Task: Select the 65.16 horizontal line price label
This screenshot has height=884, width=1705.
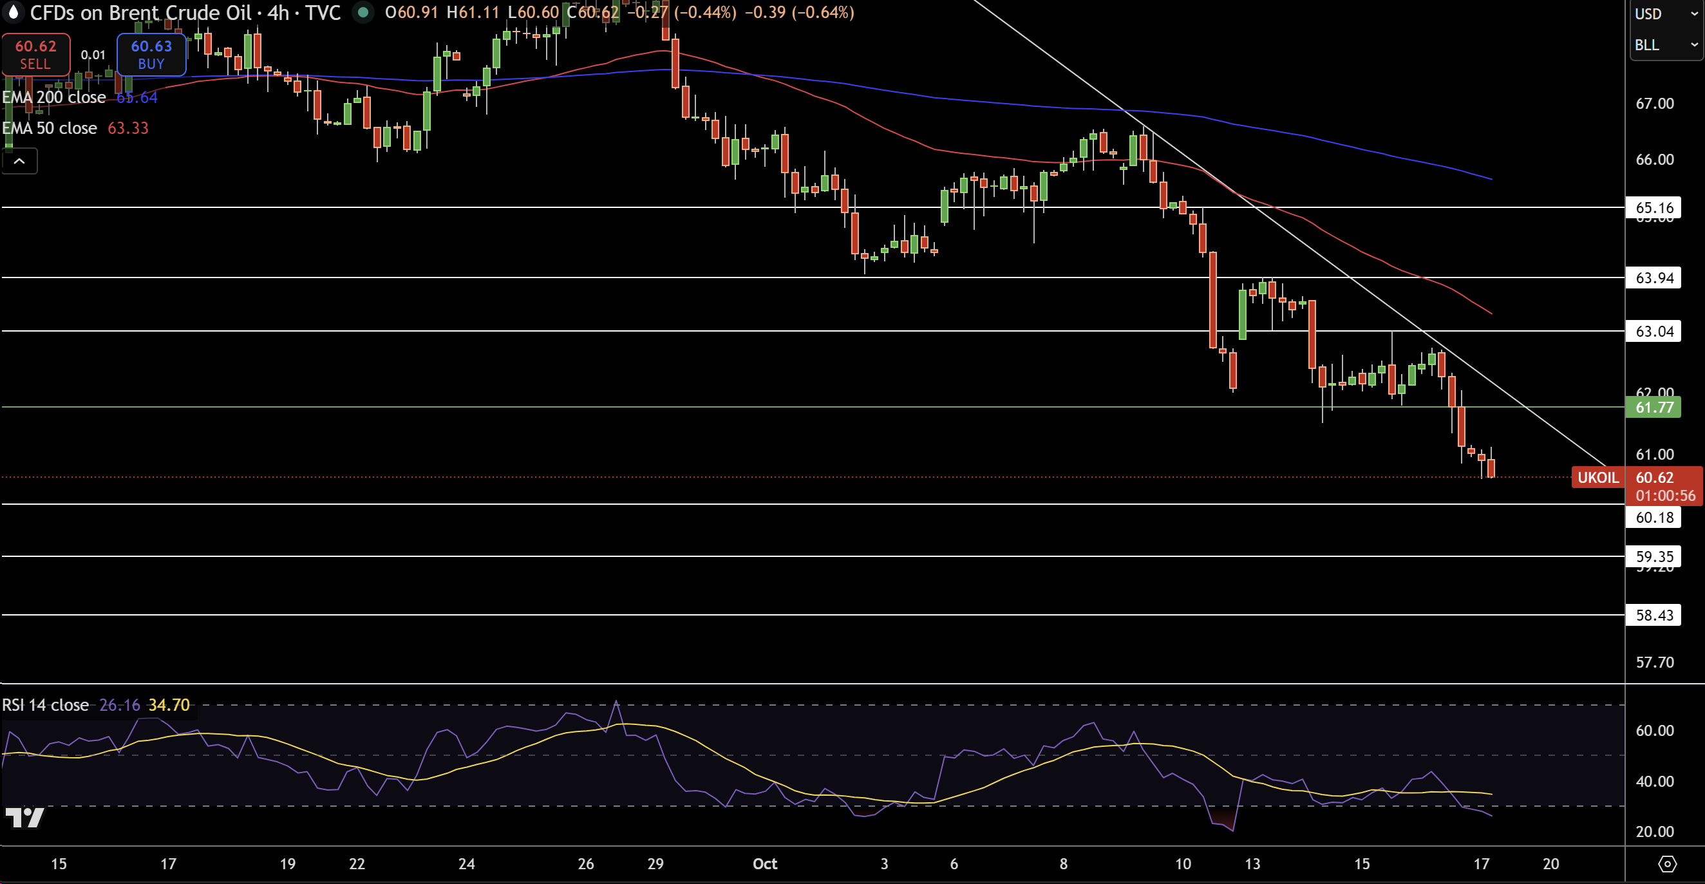Action: 1653,208
